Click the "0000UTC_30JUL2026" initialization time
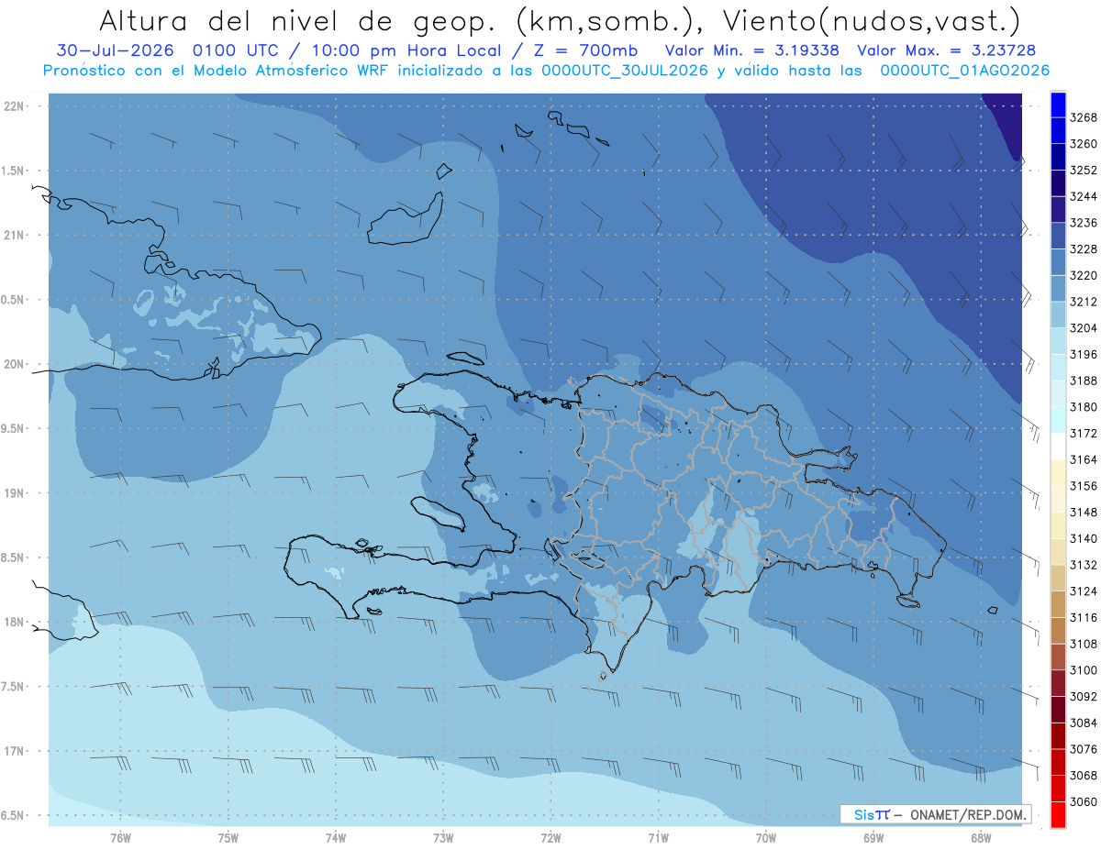This screenshot has width=1101, height=850. point(625,70)
